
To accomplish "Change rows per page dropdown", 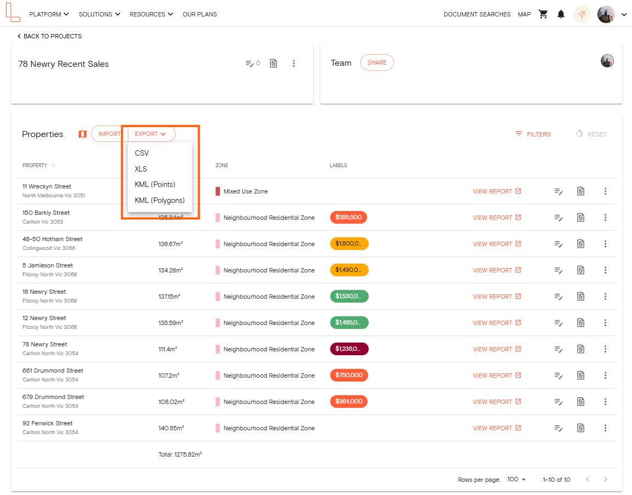I will pyautogui.click(x=516, y=479).
